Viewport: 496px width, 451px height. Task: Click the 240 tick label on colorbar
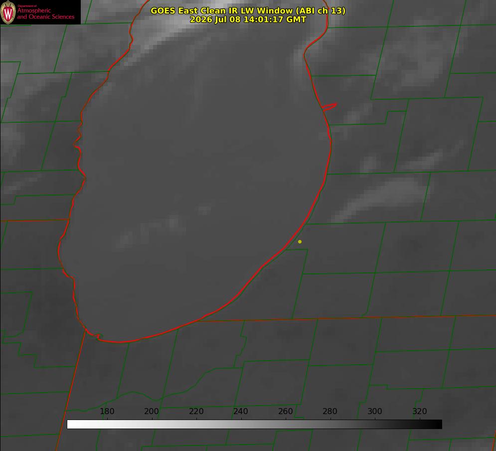(241, 411)
